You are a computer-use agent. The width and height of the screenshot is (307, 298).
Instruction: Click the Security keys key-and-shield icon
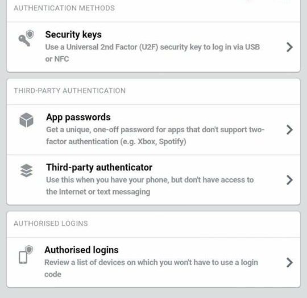pyautogui.click(x=26, y=38)
